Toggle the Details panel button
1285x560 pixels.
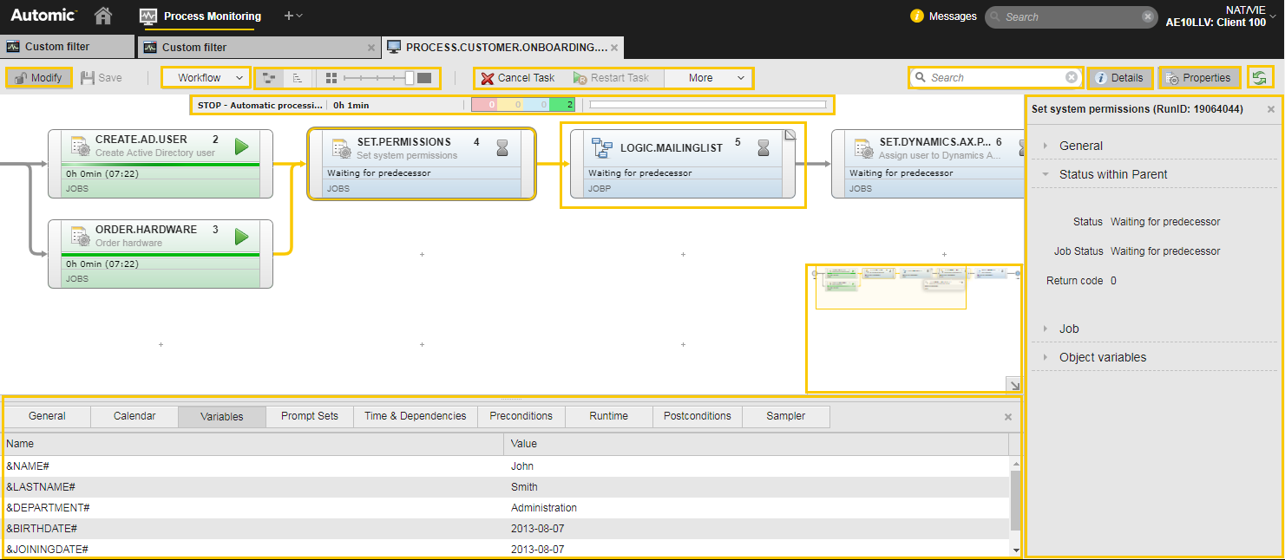click(1120, 78)
